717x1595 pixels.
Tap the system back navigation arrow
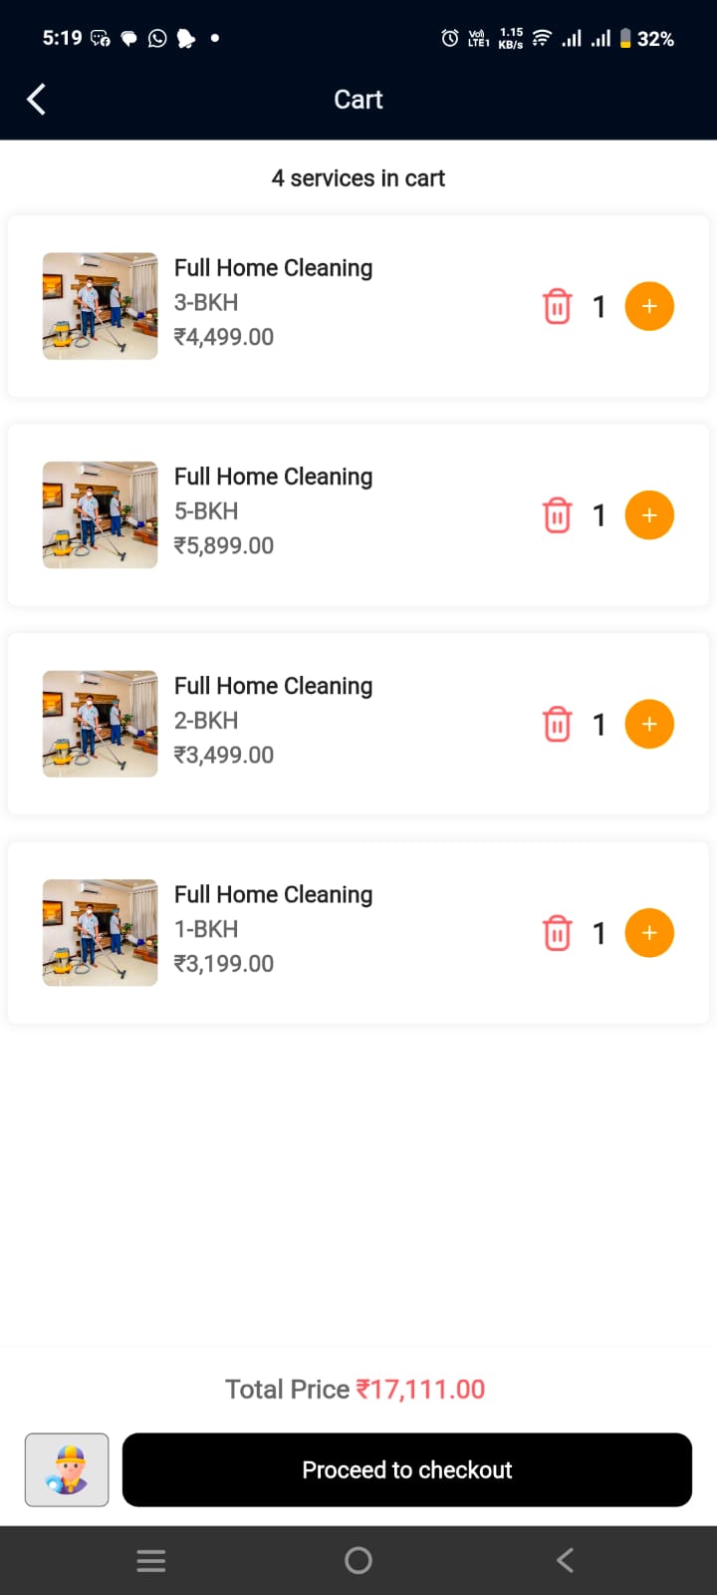pyautogui.click(x=565, y=1560)
